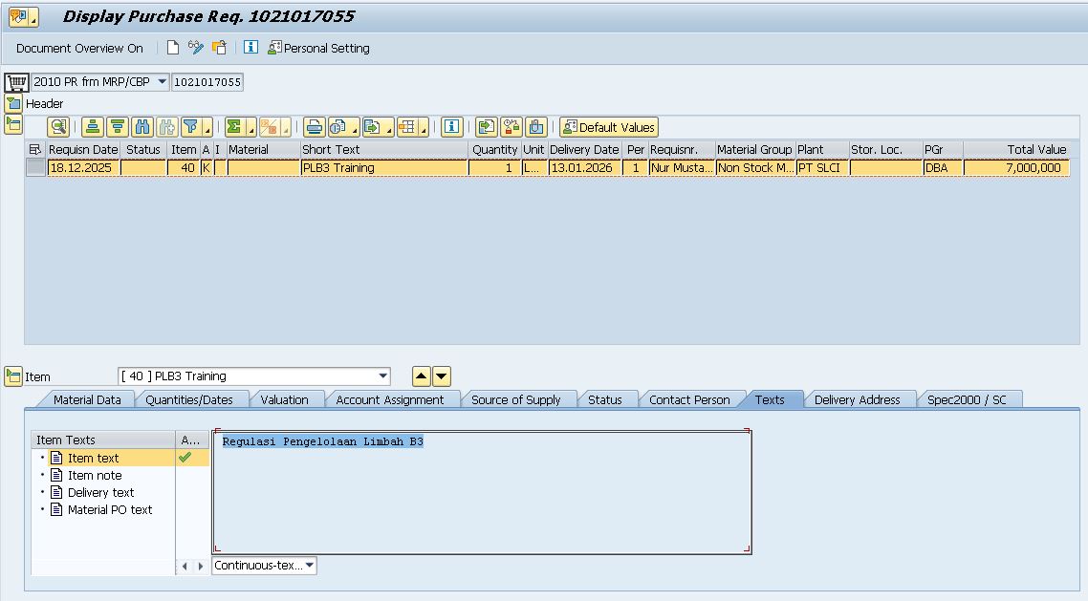The image size is (1088, 601).
Task: Toggle select-all rows corner box in grid
Action: click(x=35, y=150)
